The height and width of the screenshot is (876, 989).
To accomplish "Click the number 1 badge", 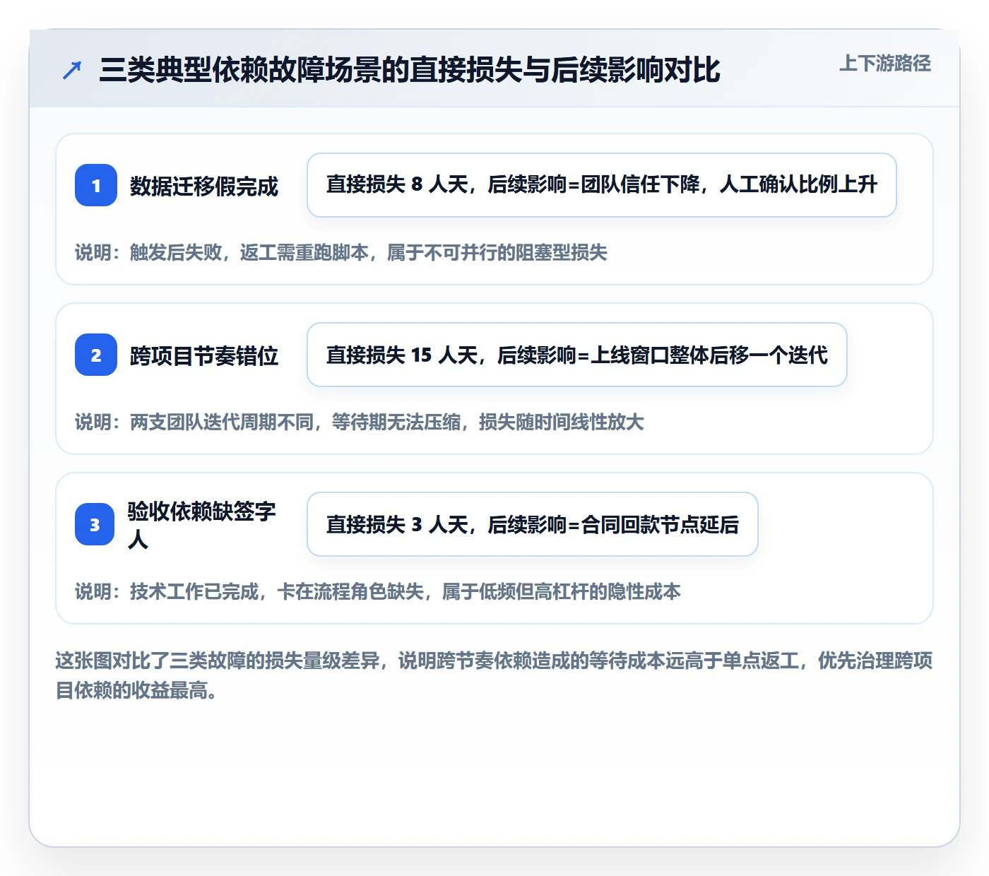I will [x=96, y=185].
